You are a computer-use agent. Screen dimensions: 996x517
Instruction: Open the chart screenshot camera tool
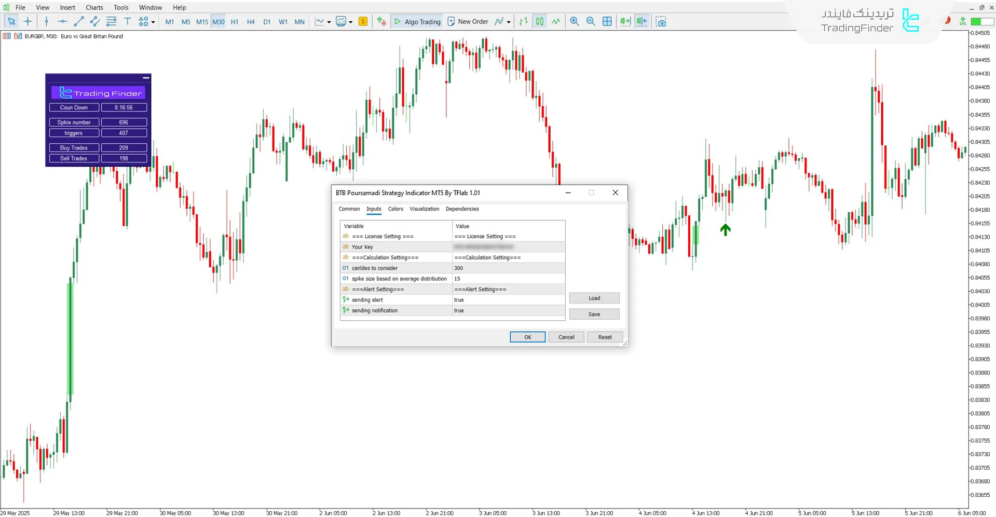661,21
